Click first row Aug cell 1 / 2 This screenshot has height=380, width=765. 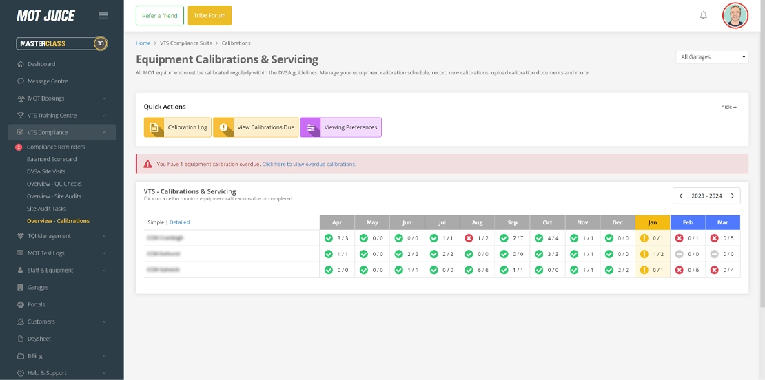[477, 238]
